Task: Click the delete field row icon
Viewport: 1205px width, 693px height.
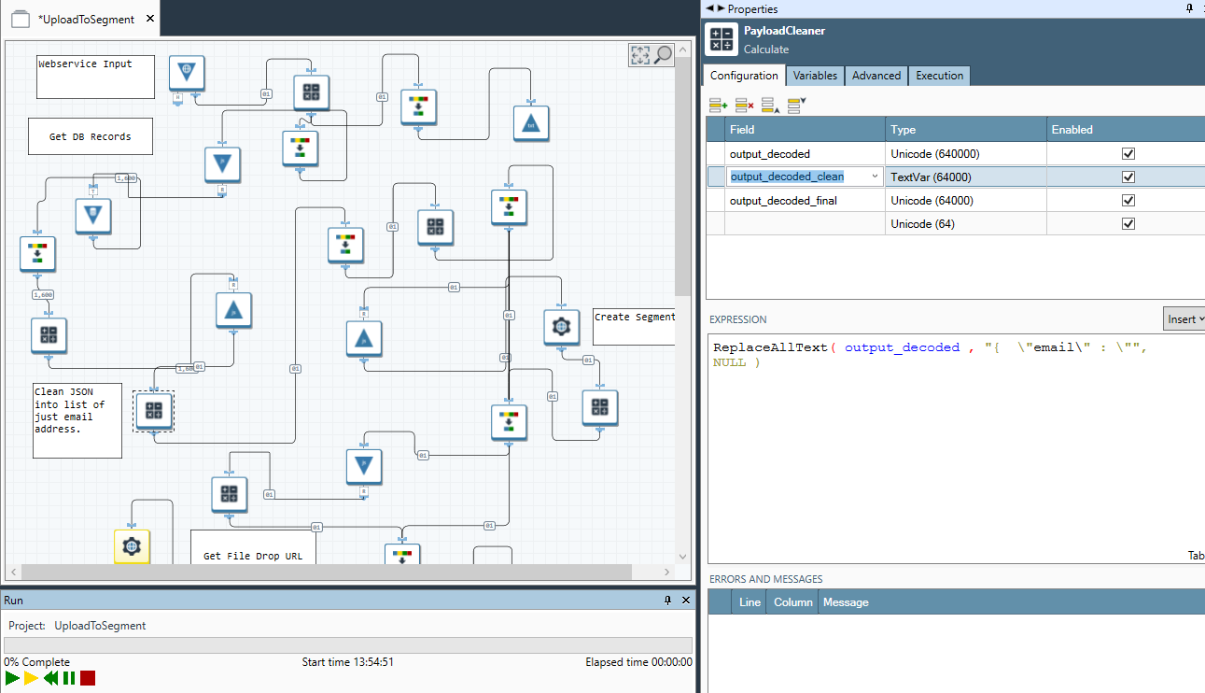Action: (x=744, y=106)
